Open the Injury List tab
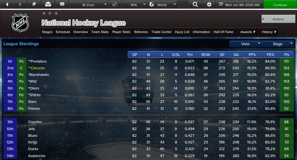 click(x=182, y=32)
